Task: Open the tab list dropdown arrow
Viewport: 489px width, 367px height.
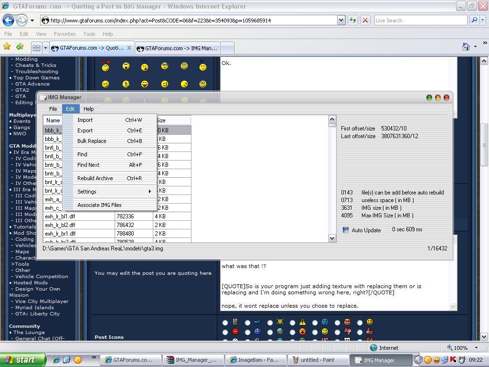Action: tap(45, 48)
